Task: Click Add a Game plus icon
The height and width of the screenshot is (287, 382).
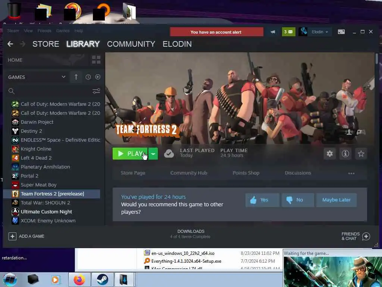Action: tap(12, 236)
